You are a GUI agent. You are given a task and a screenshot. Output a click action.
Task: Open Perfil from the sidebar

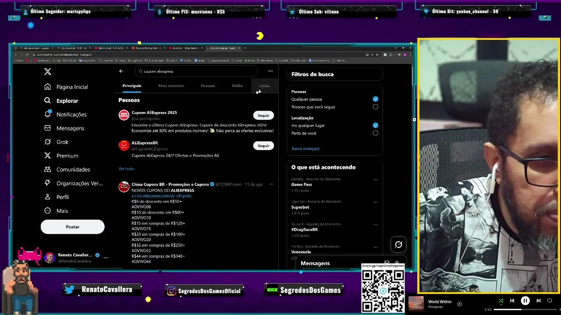click(57, 197)
